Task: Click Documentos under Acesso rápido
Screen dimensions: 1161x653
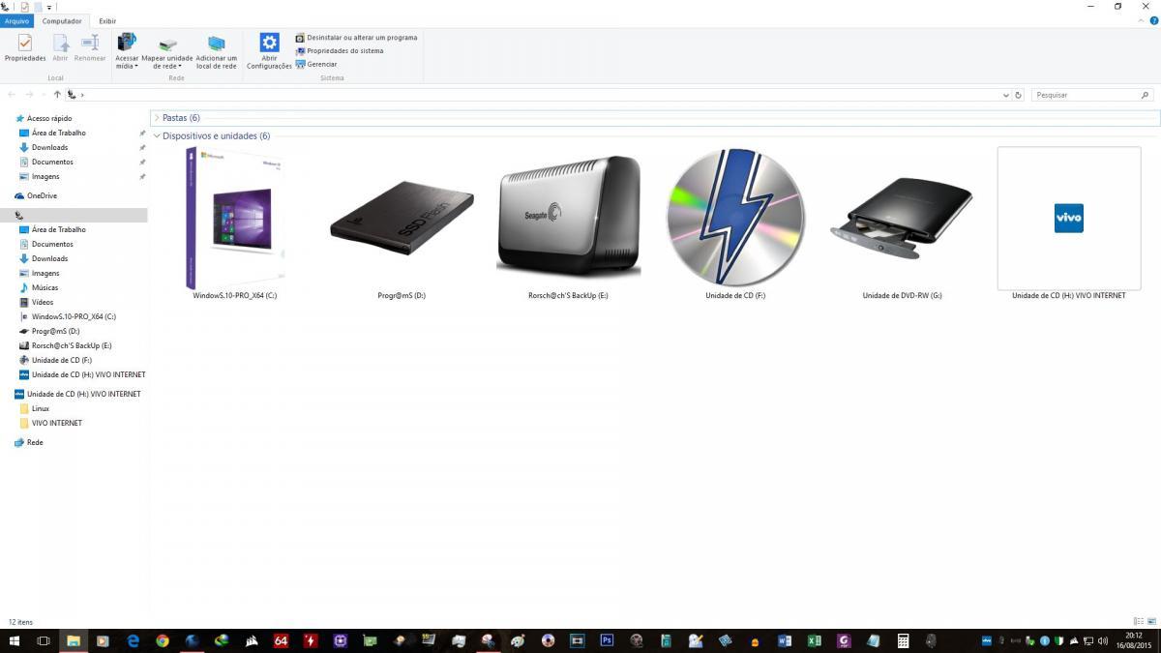Action: [52, 162]
